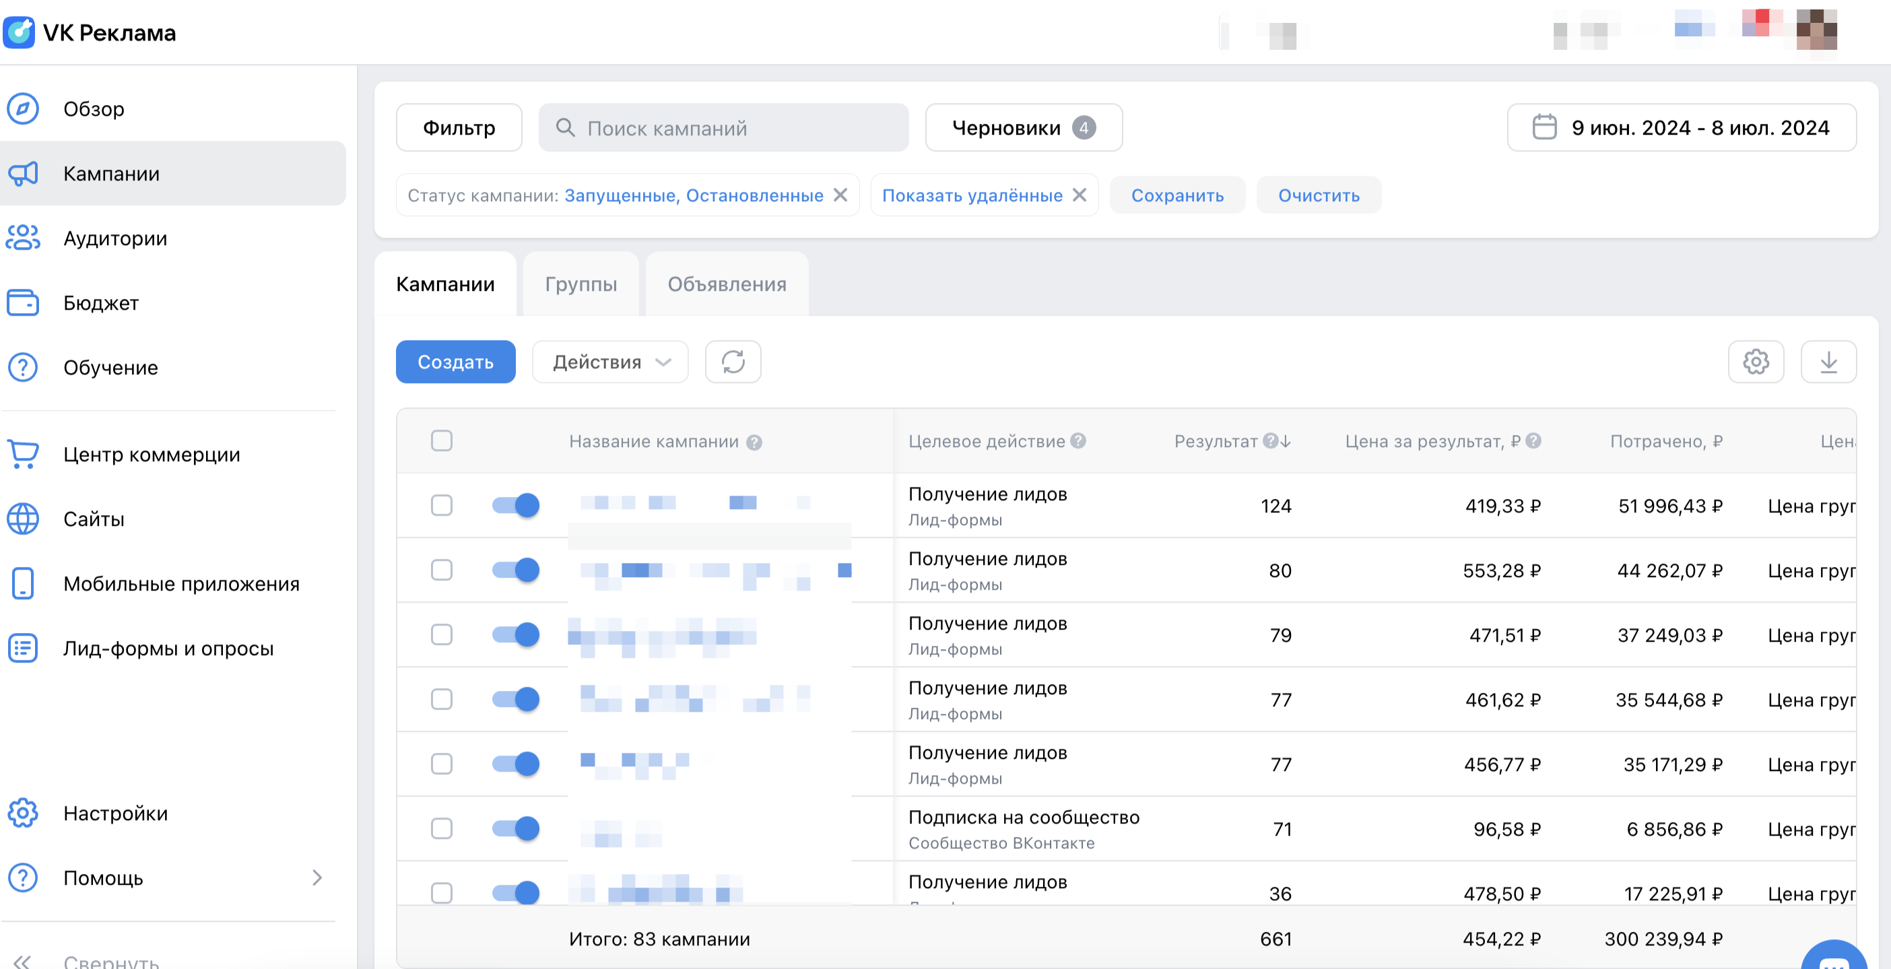Show help for Целевое действие column
The height and width of the screenshot is (969, 1891).
click(1077, 440)
